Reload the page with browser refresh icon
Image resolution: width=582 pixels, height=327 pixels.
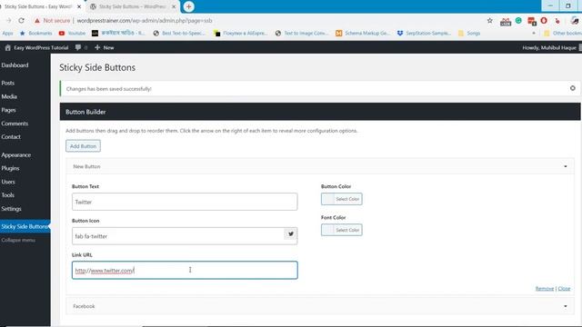pos(21,21)
